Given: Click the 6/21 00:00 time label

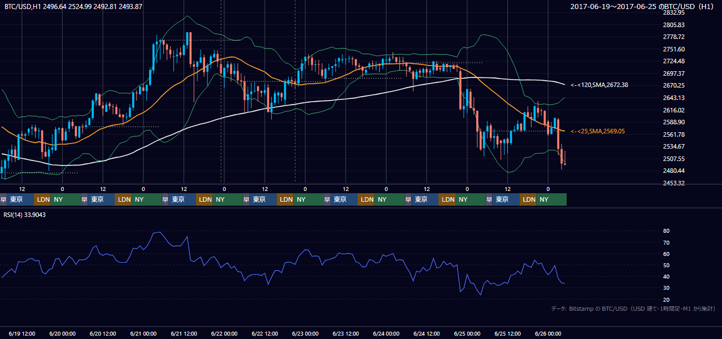Looking at the screenshot, I should (x=143, y=333).
